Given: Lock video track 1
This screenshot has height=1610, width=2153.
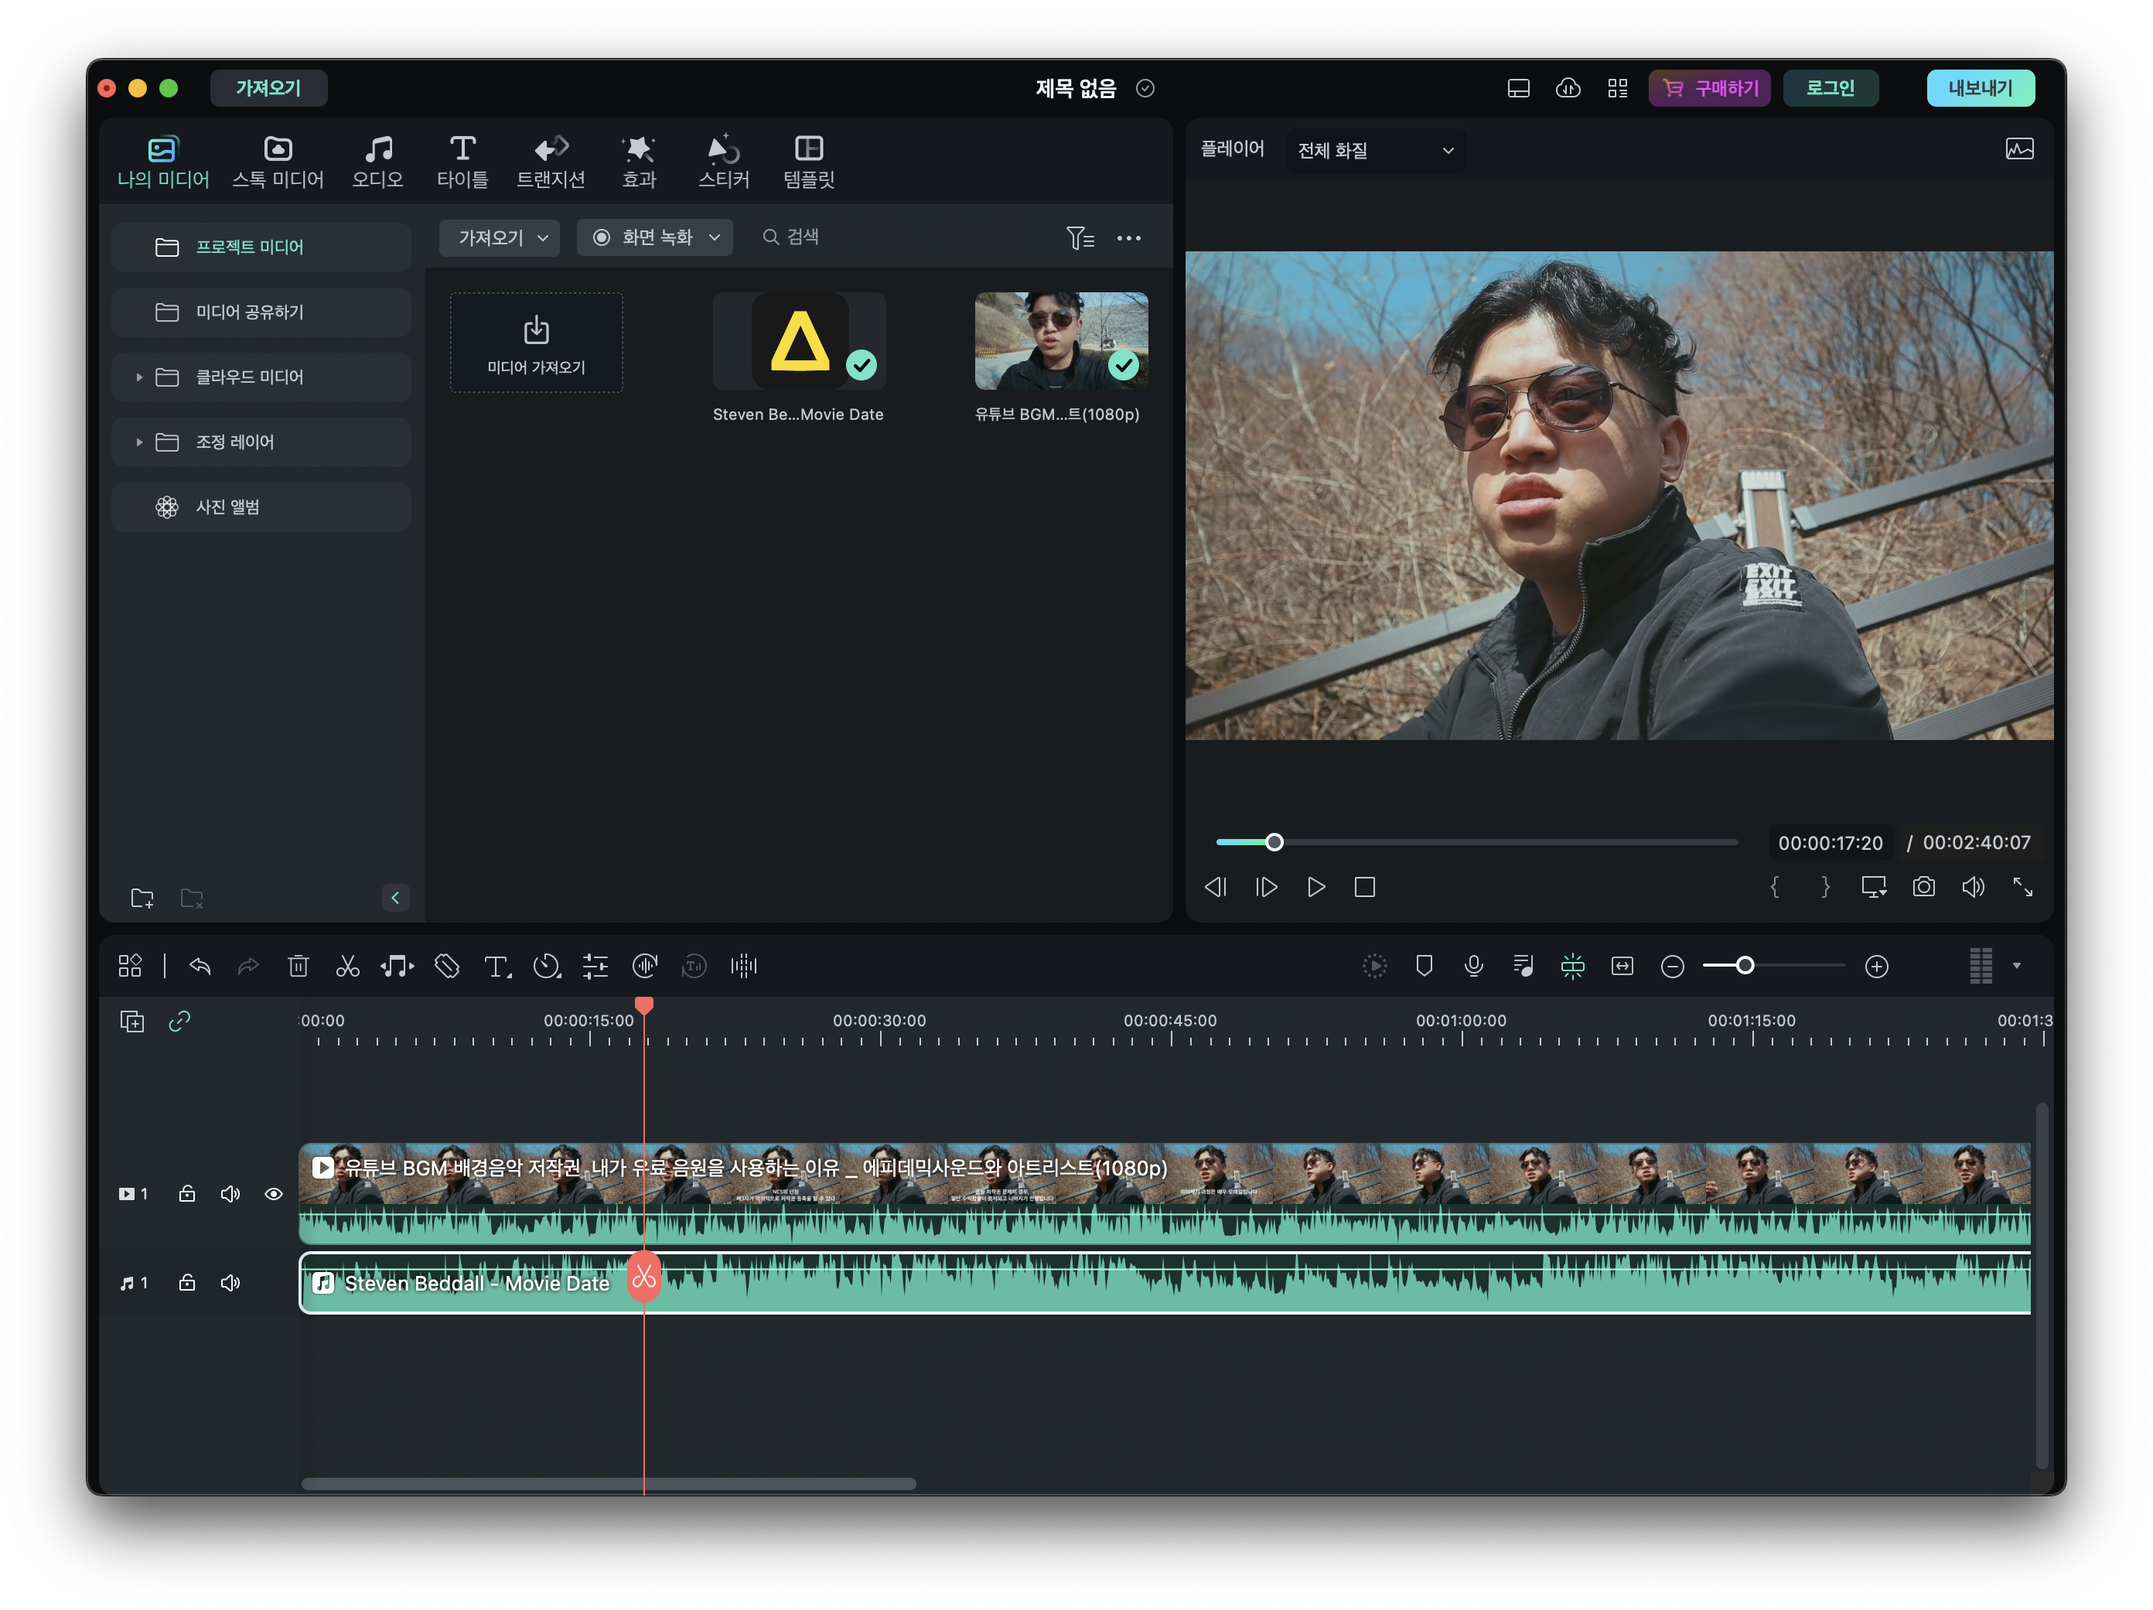Looking at the screenshot, I should point(187,1193).
